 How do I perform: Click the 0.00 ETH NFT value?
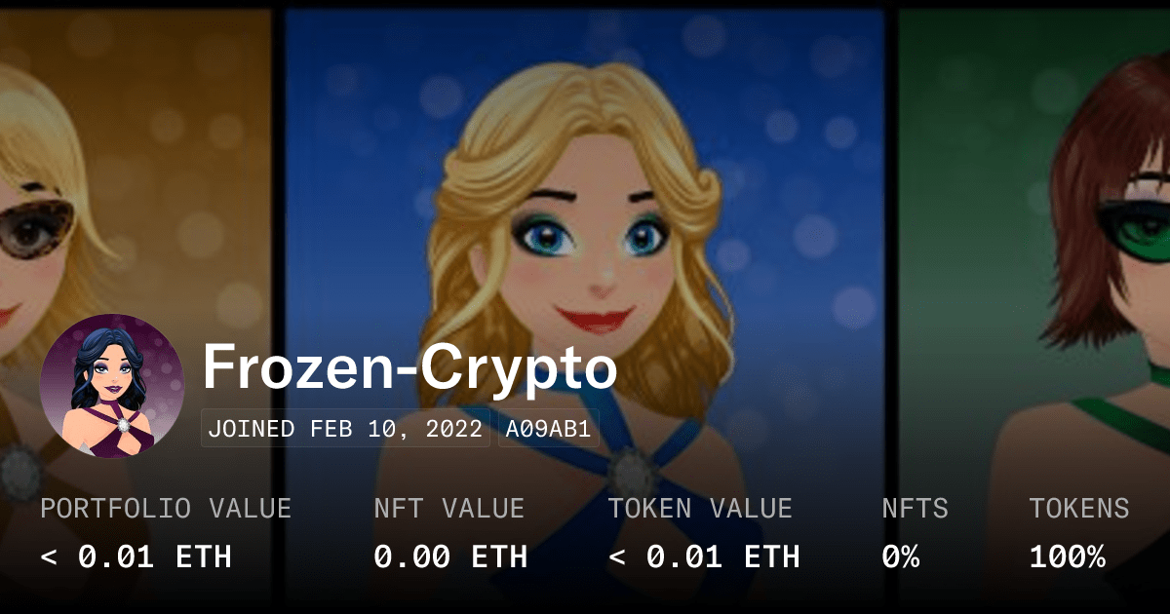[450, 556]
